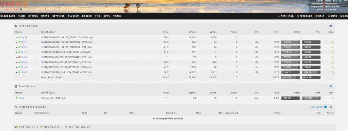Screen dimensions: 348x131
Task: Open the View browse icon for Disk 5
Action: tap(332, 62)
